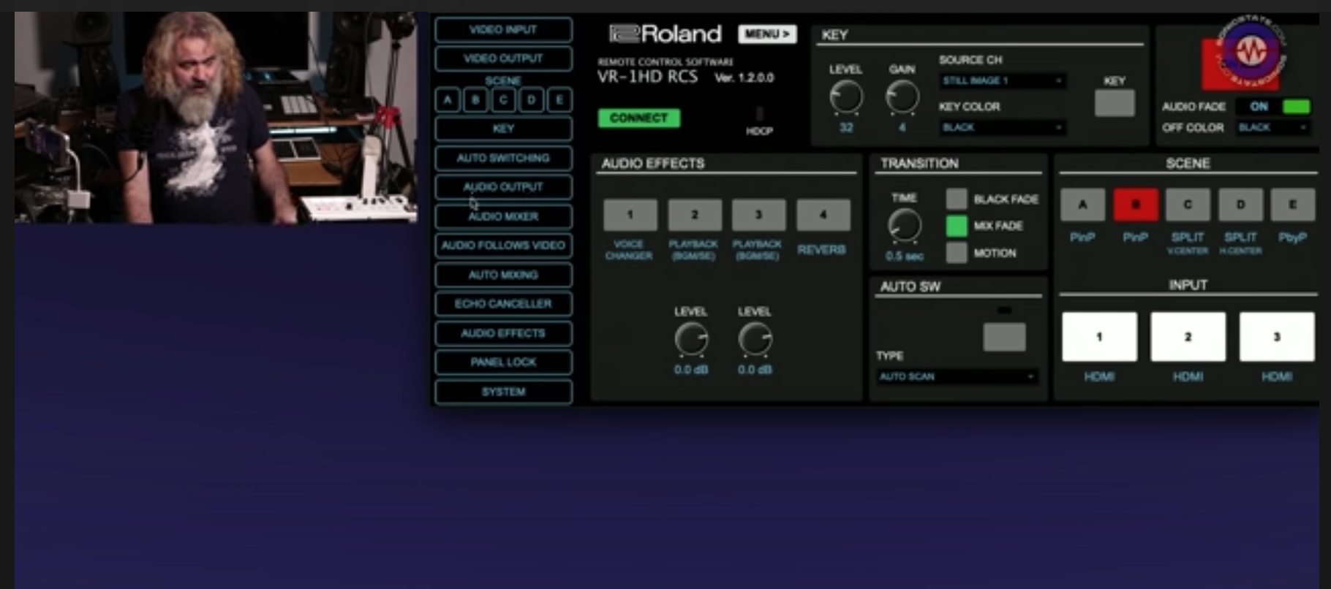Click the HDCP indicator
The width and height of the screenshot is (1331, 589).
coord(759,115)
